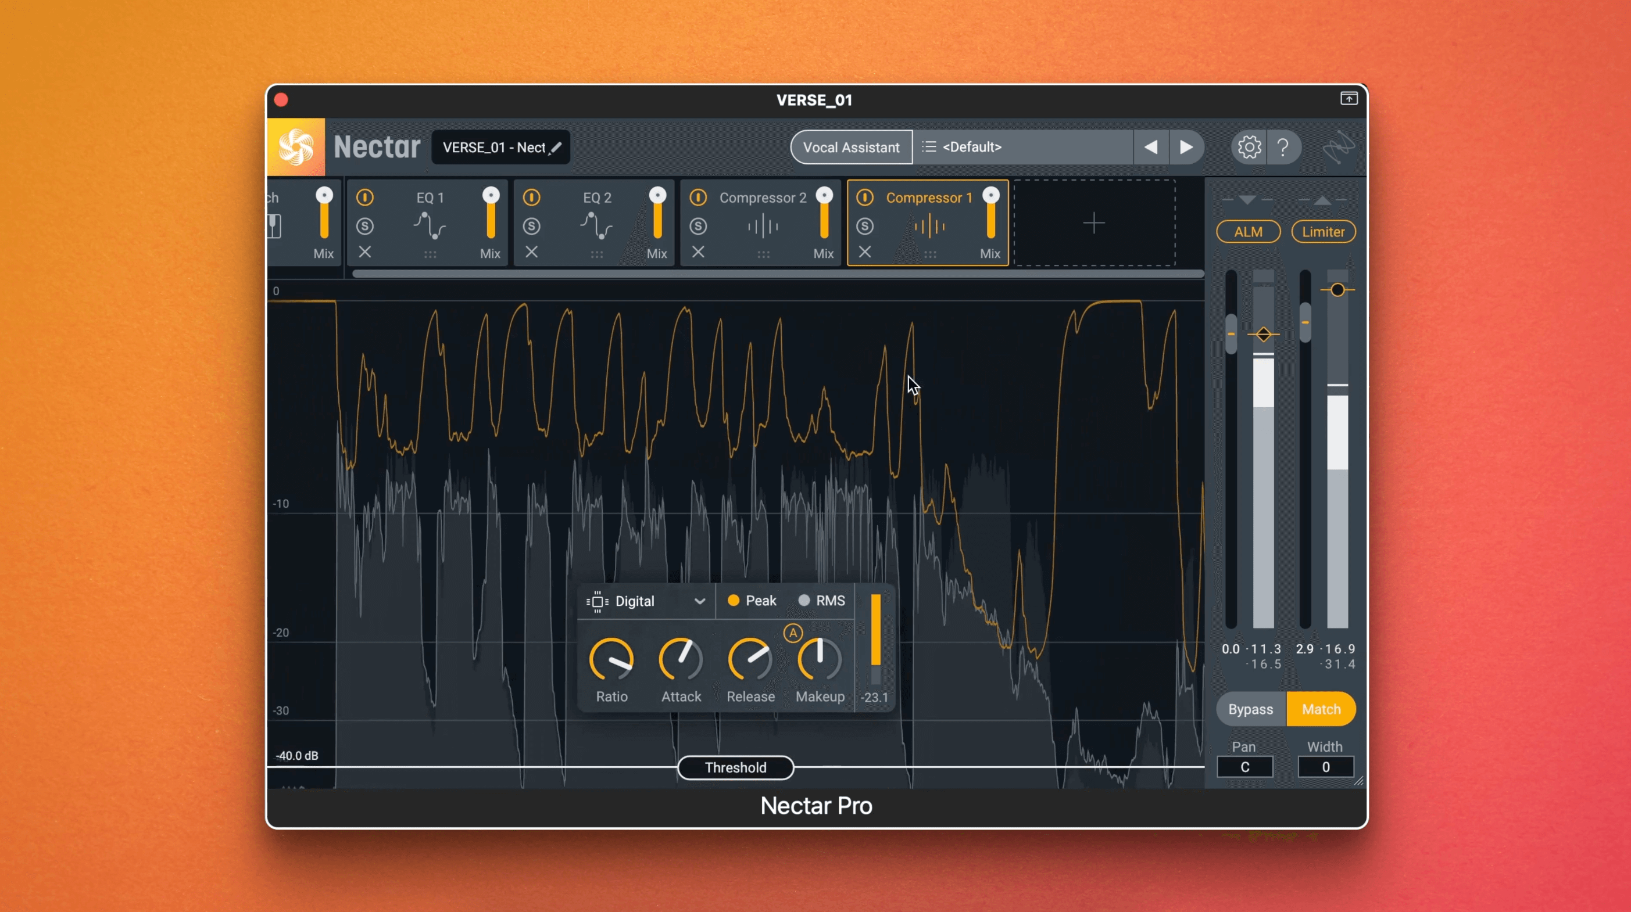The width and height of the screenshot is (1631, 912).
Task: Click the EQ 1 Mix slider
Action: tap(491, 214)
